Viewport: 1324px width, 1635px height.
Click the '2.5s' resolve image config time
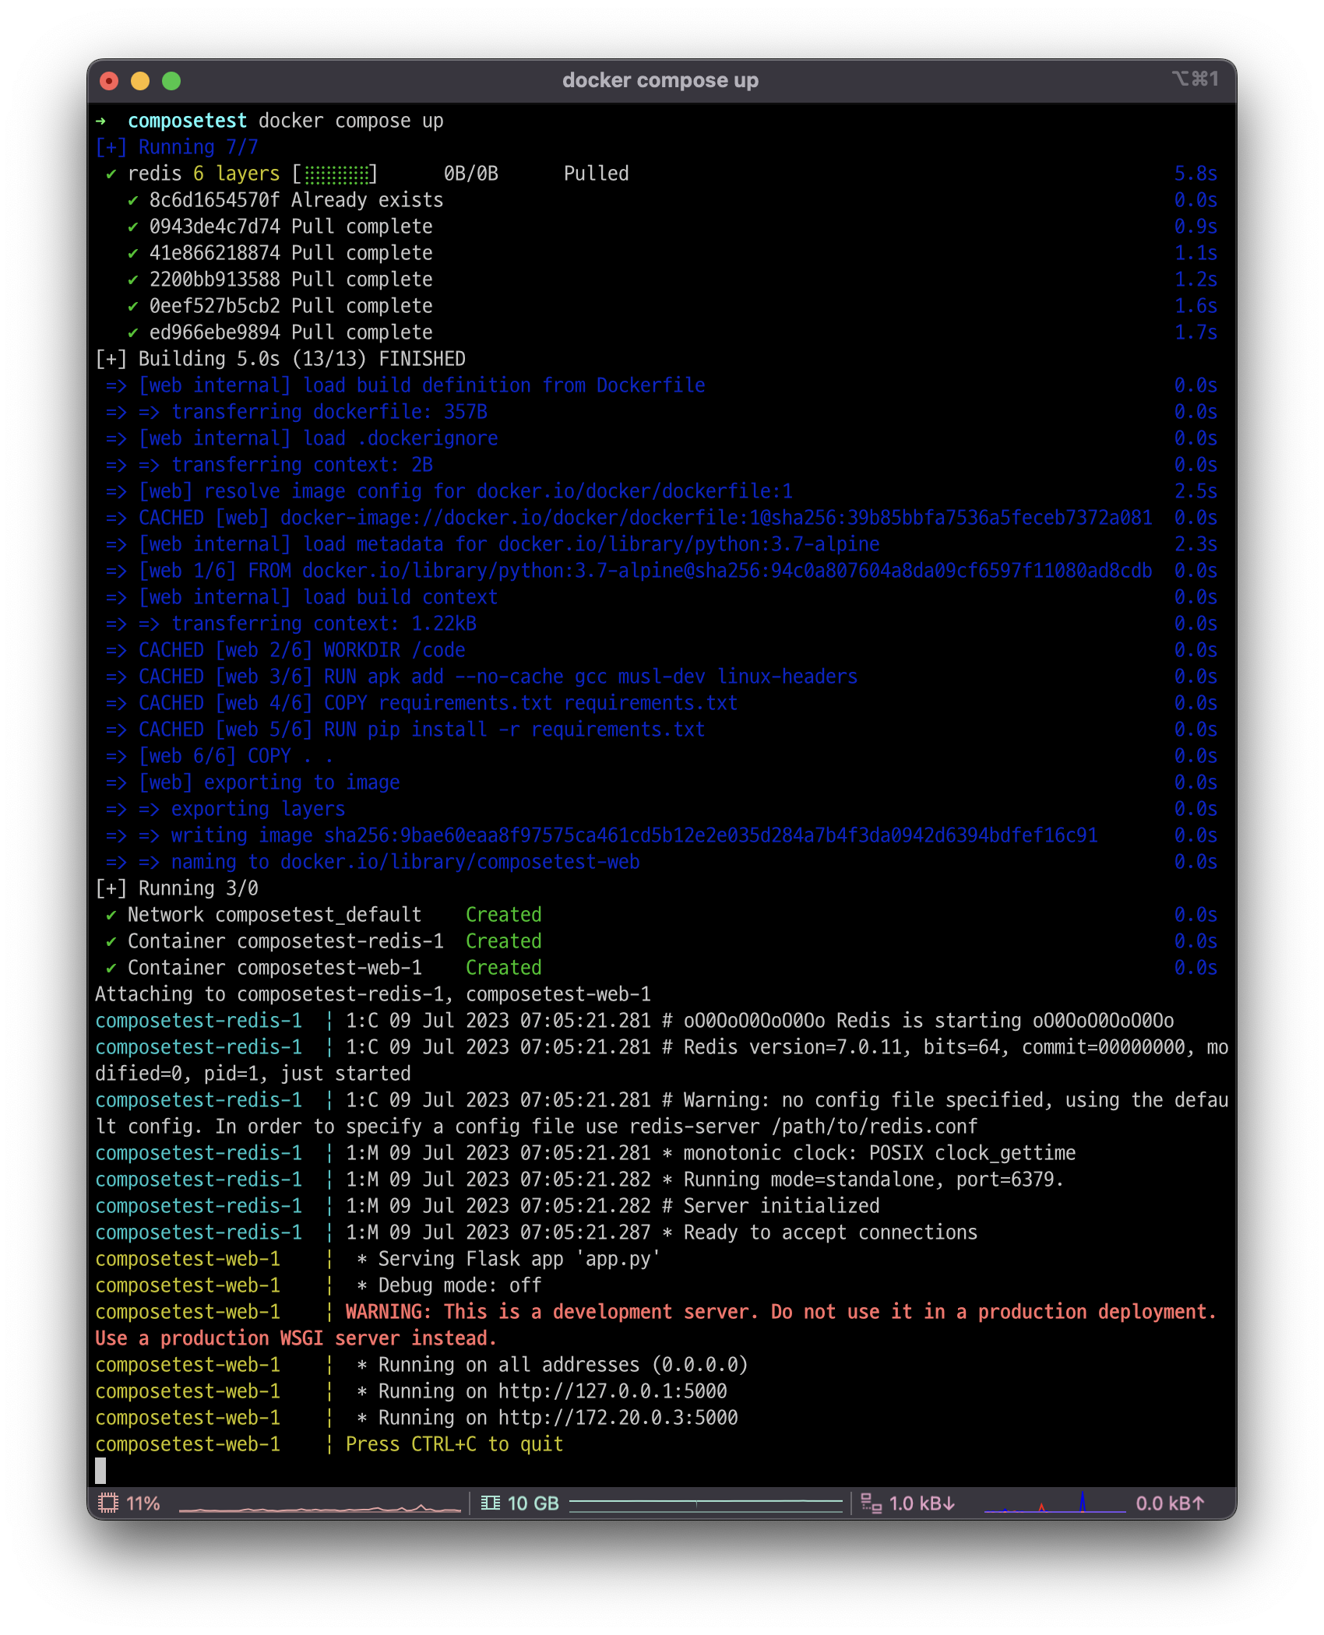(1195, 491)
